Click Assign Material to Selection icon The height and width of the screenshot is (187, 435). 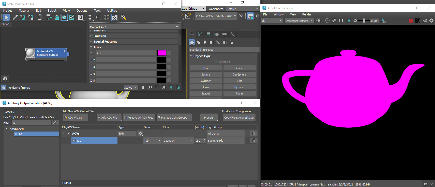[x=31, y=17]
